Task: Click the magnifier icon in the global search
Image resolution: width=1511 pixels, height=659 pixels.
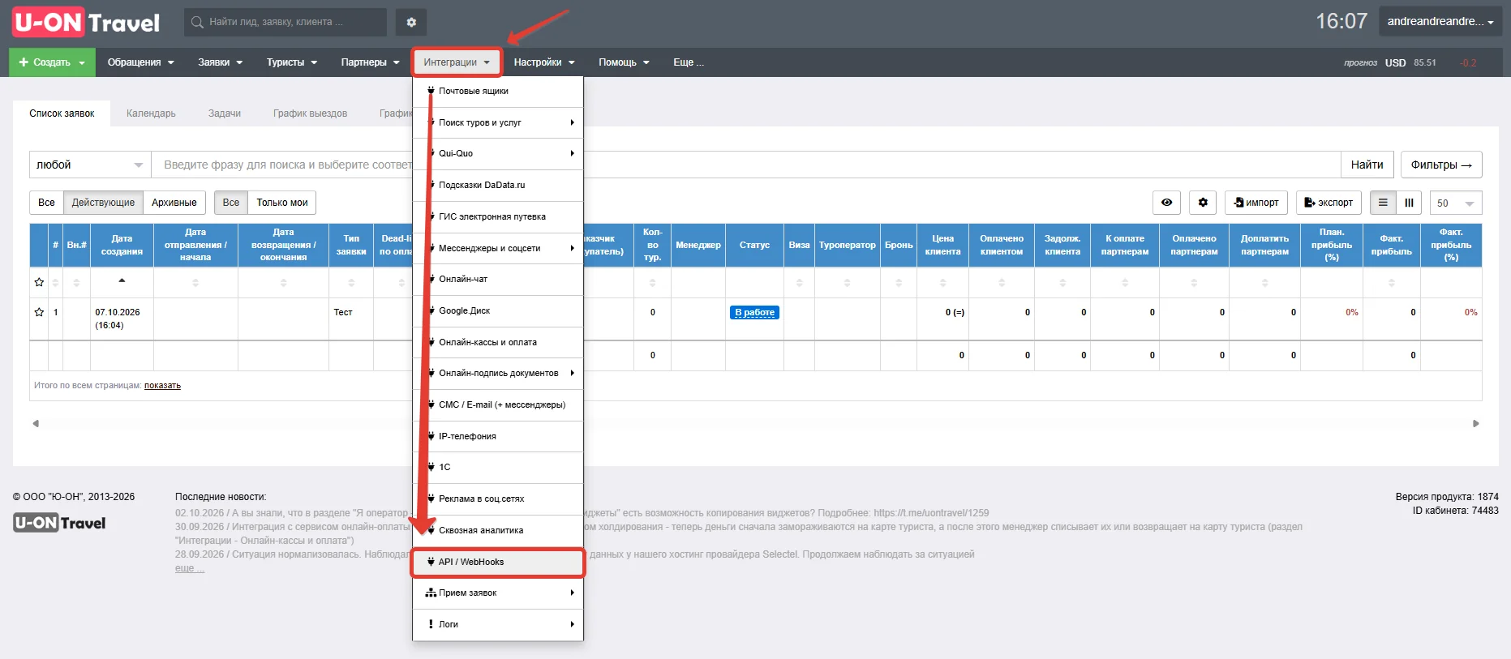Action: [x=197, y=22]
